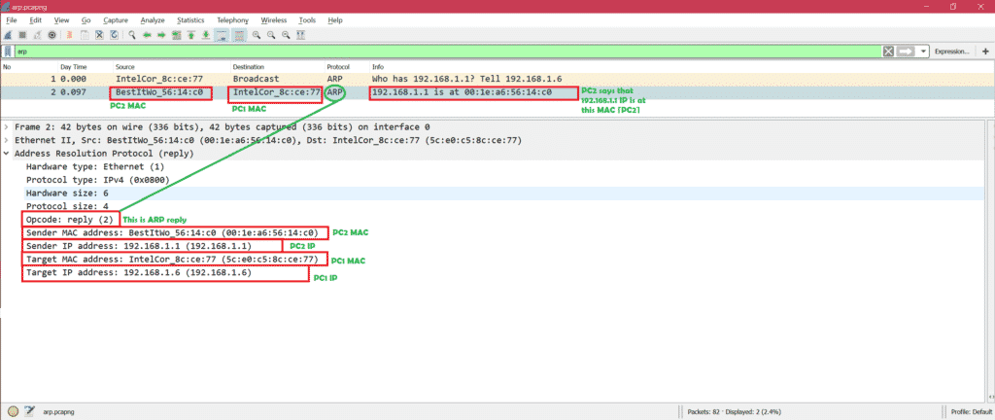Sort by the Source column header

(171, 67)
